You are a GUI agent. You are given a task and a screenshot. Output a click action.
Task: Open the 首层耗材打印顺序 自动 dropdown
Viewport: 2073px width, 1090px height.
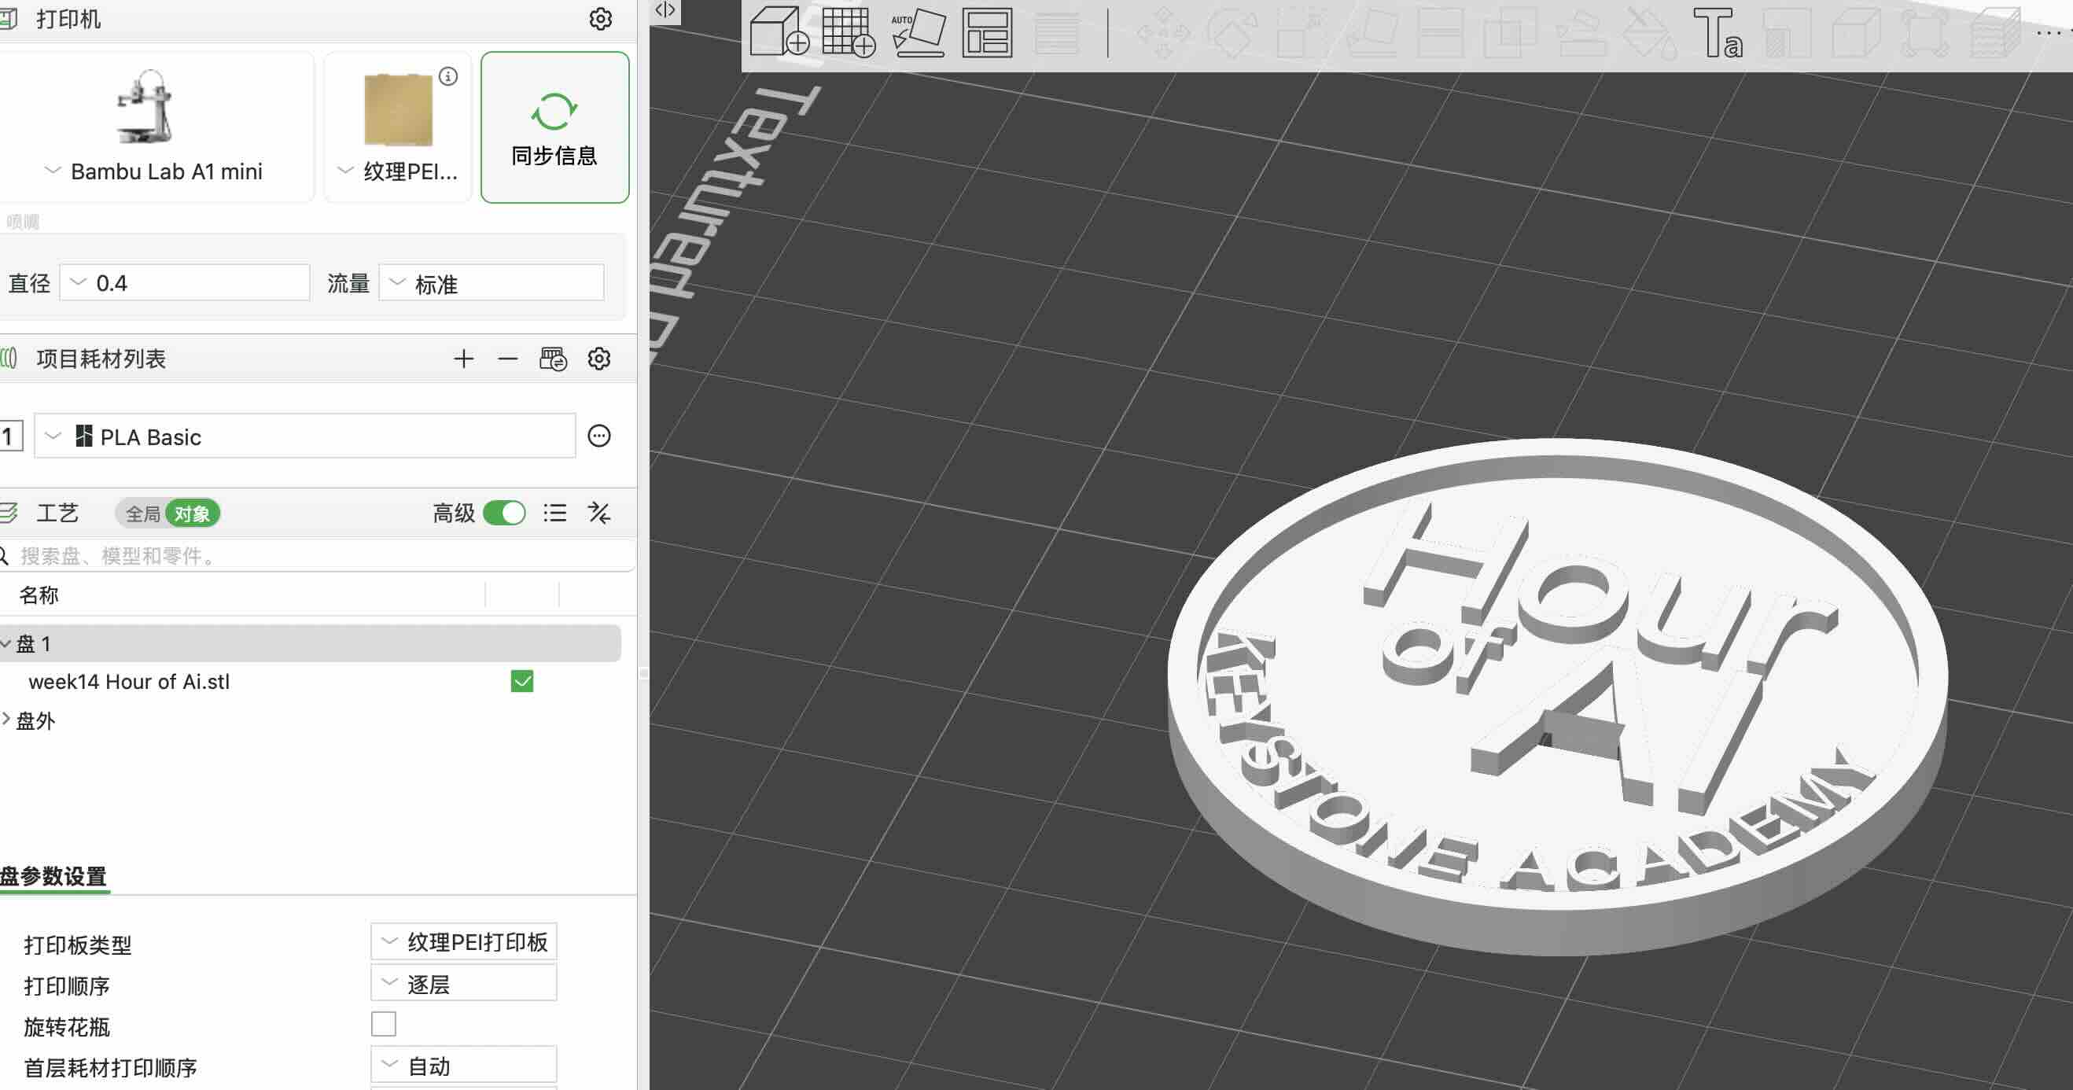point(463,1066)
